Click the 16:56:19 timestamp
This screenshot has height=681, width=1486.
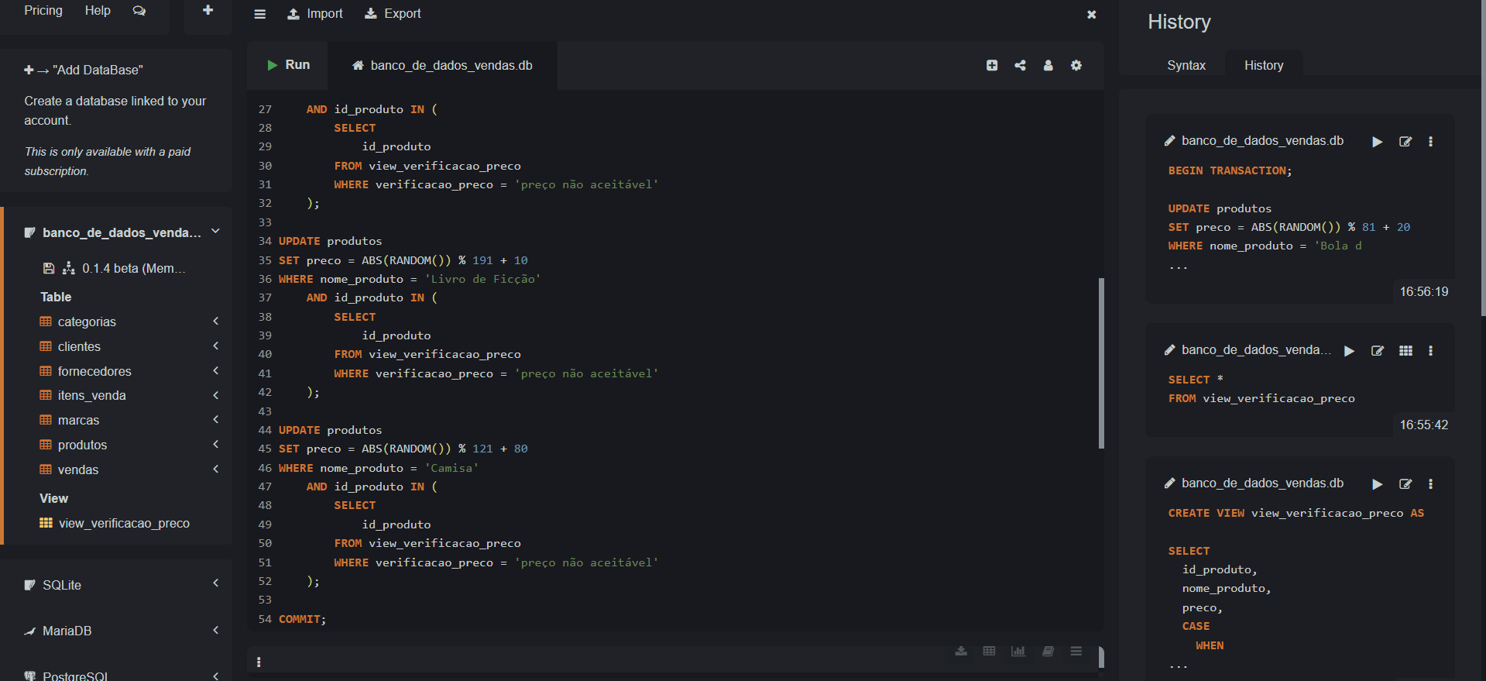pyautogui.click(x=1423, y=291)
